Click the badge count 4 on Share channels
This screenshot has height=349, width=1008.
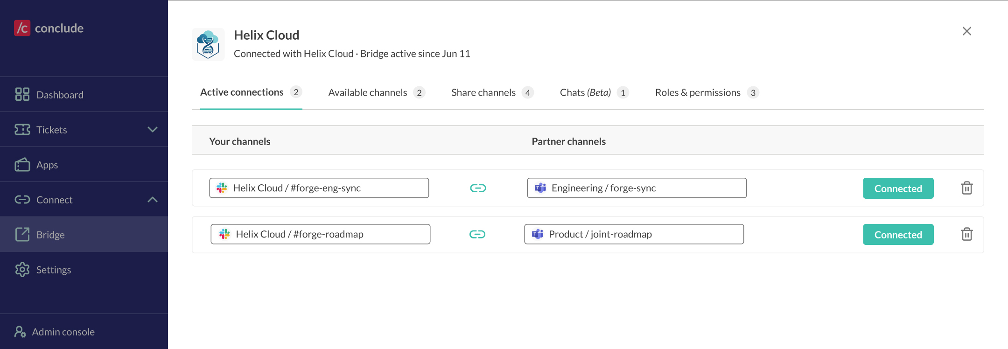click(528, 92)
